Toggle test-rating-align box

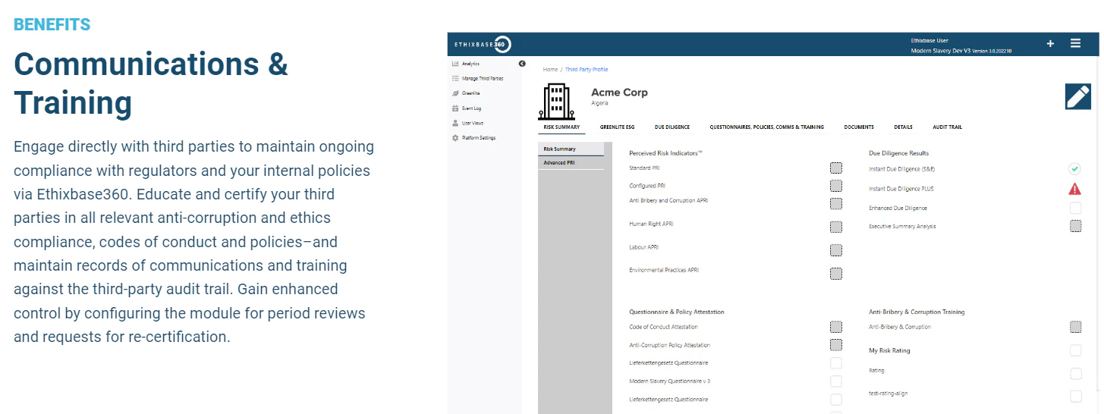pyautogui.click(x=1075, y=397)
